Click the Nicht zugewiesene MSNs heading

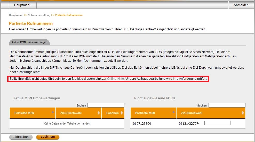tap(155, 98)
